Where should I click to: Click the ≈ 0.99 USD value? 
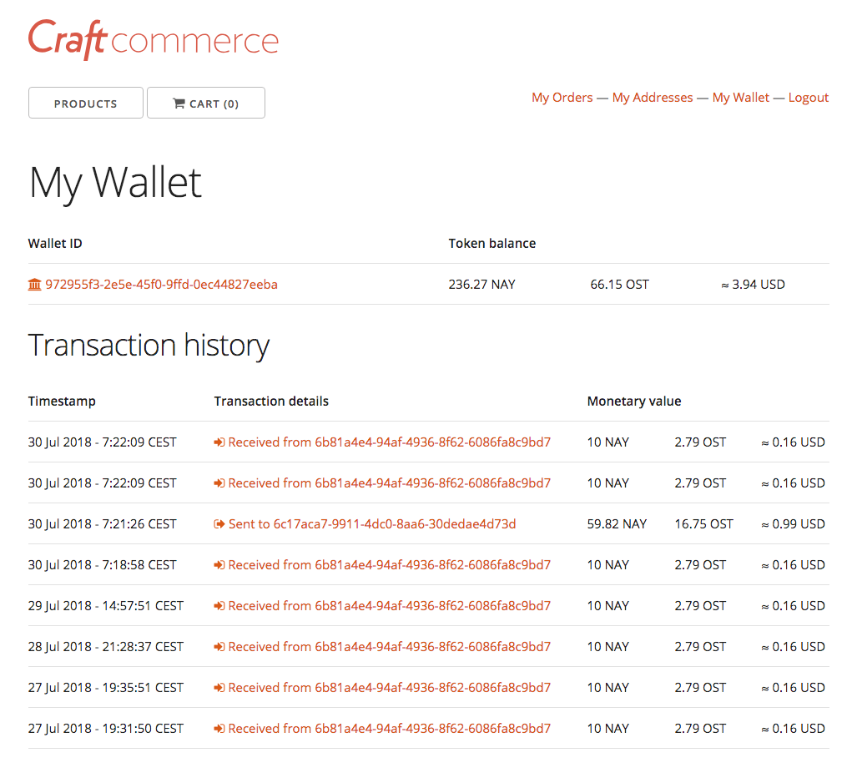pyautogui.click(x=793, y=524)
